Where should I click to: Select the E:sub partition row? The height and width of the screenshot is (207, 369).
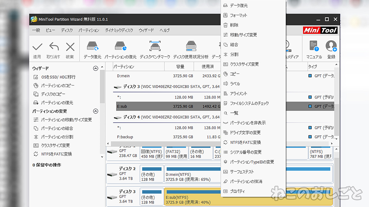pyautogui.click(x=168, y=106)
